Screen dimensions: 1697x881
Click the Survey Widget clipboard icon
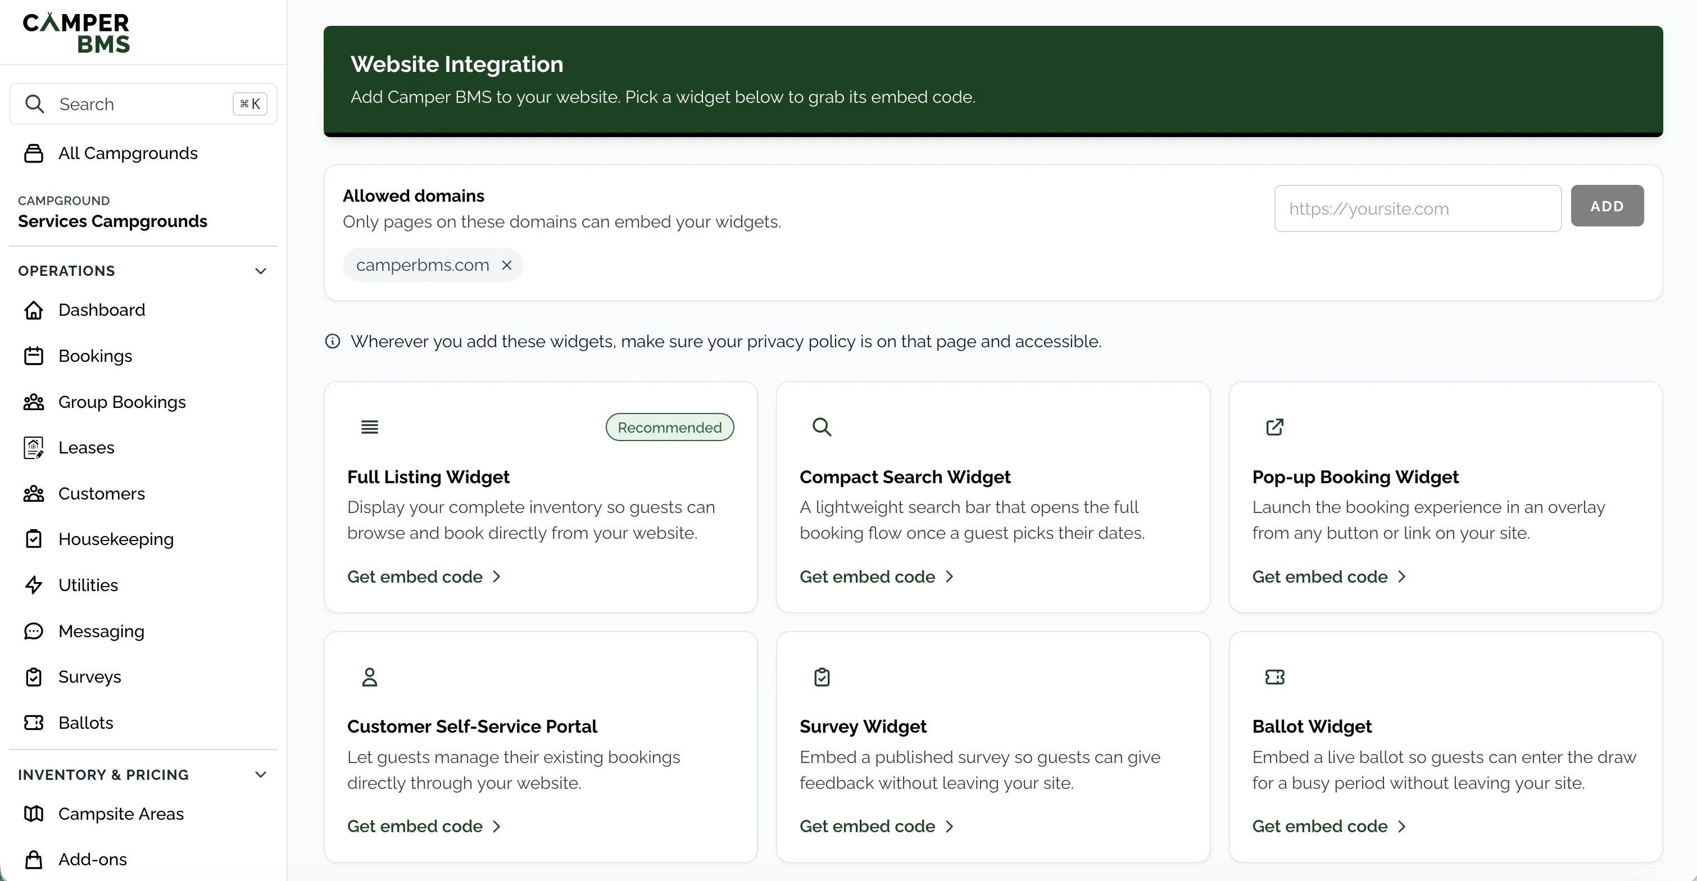(x=822, y=676)
